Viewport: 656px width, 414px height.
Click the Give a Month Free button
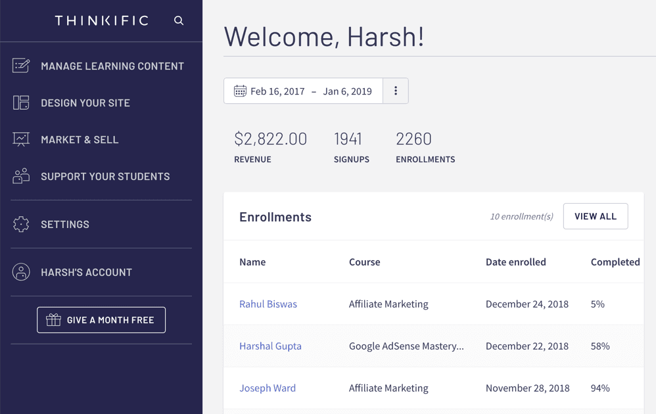101,320
